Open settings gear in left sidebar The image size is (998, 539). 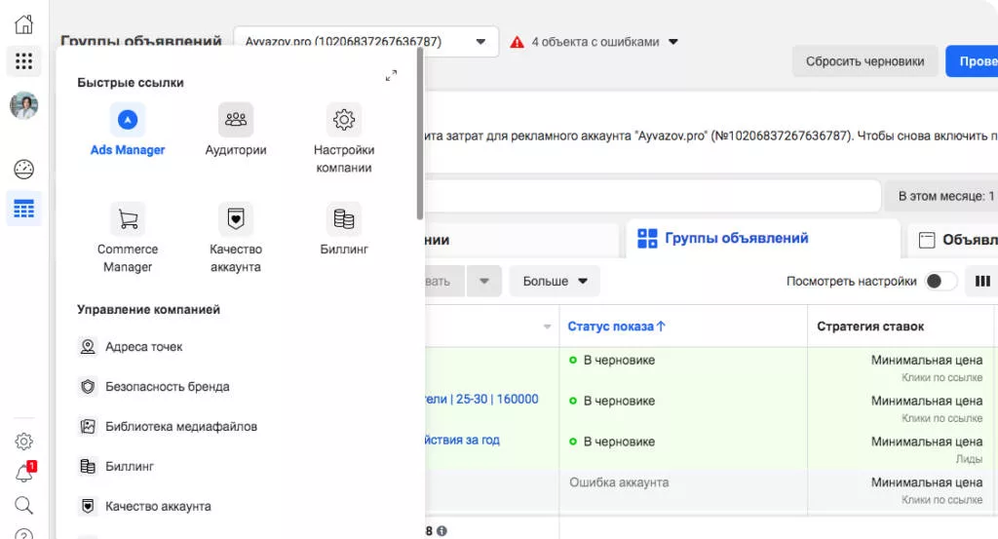coord(23,441)
